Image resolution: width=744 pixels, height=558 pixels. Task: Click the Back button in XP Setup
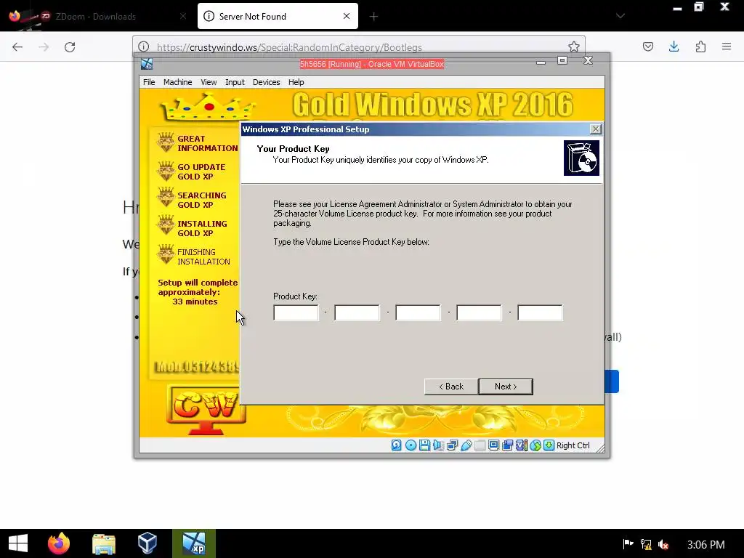pyautogui.click(x=451, y=387)
